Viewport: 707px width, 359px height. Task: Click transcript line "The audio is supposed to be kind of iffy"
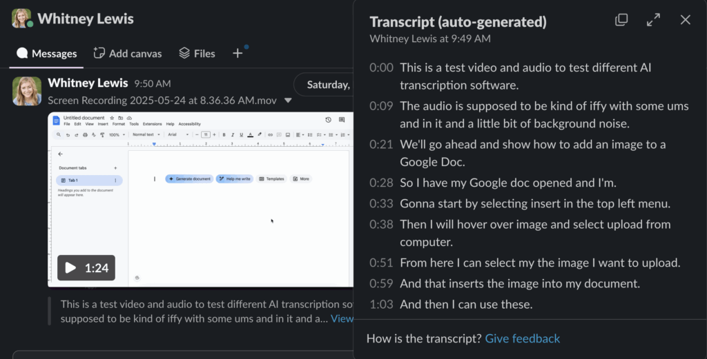point(544,114)
